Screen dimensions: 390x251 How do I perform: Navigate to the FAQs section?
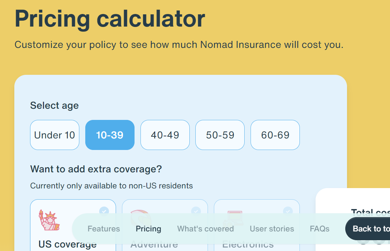320,229
